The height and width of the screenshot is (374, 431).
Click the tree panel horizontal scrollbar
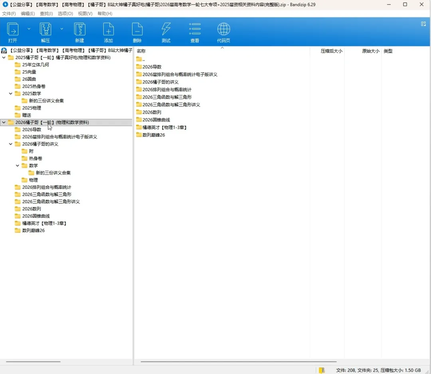33,362
